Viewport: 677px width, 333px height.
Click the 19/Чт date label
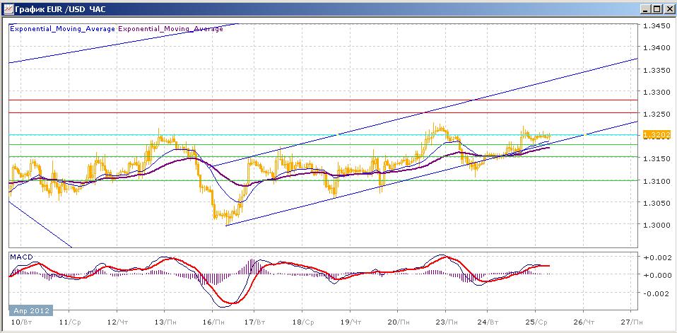point(350,322)
